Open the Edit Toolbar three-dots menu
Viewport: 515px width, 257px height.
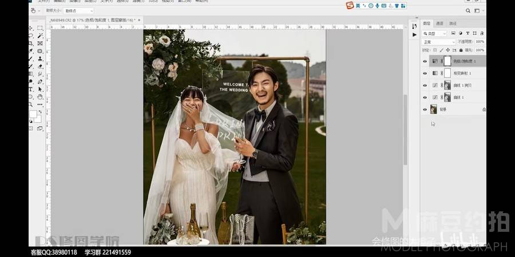pos(40,105)
